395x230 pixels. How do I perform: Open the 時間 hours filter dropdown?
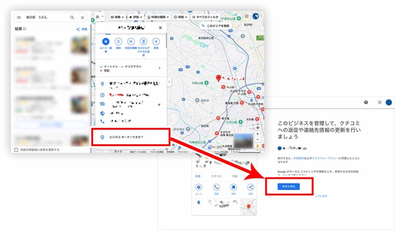point(181,17)
